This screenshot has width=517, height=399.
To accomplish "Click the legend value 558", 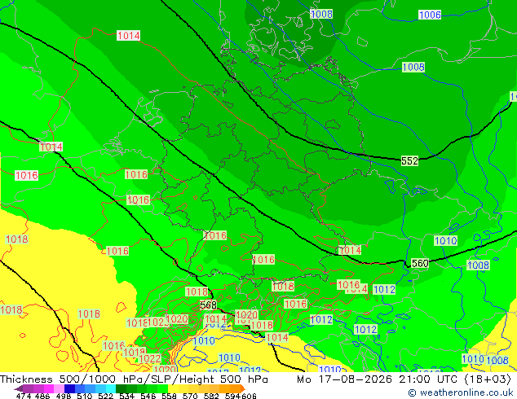I will coord(169,396).
